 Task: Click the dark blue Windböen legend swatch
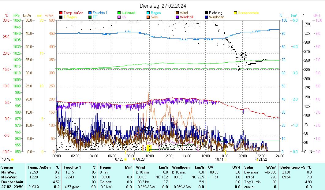[x=206, y=17]
